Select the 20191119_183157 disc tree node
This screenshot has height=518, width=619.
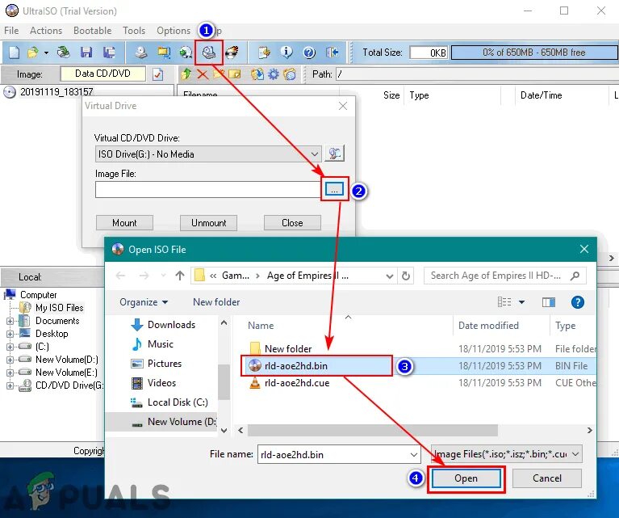coord(56,92)
